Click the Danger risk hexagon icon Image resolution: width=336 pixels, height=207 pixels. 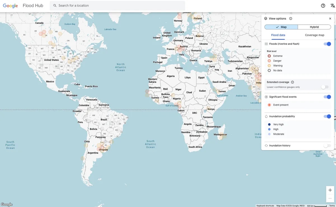click(269, 61)
